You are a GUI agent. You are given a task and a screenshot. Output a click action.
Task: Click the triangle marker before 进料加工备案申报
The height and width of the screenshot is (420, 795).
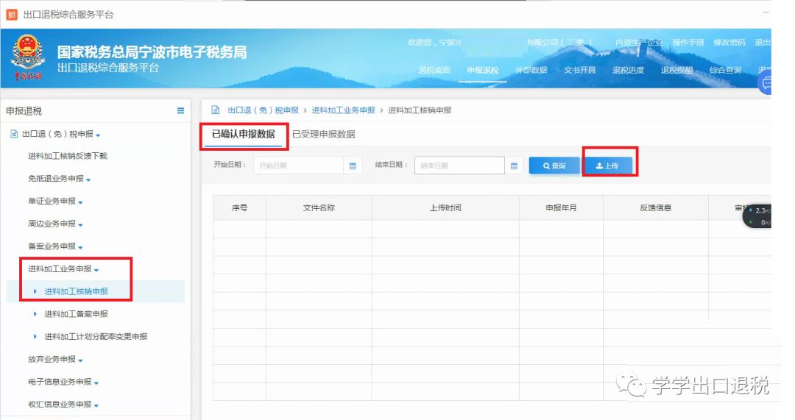pos(35,314)
